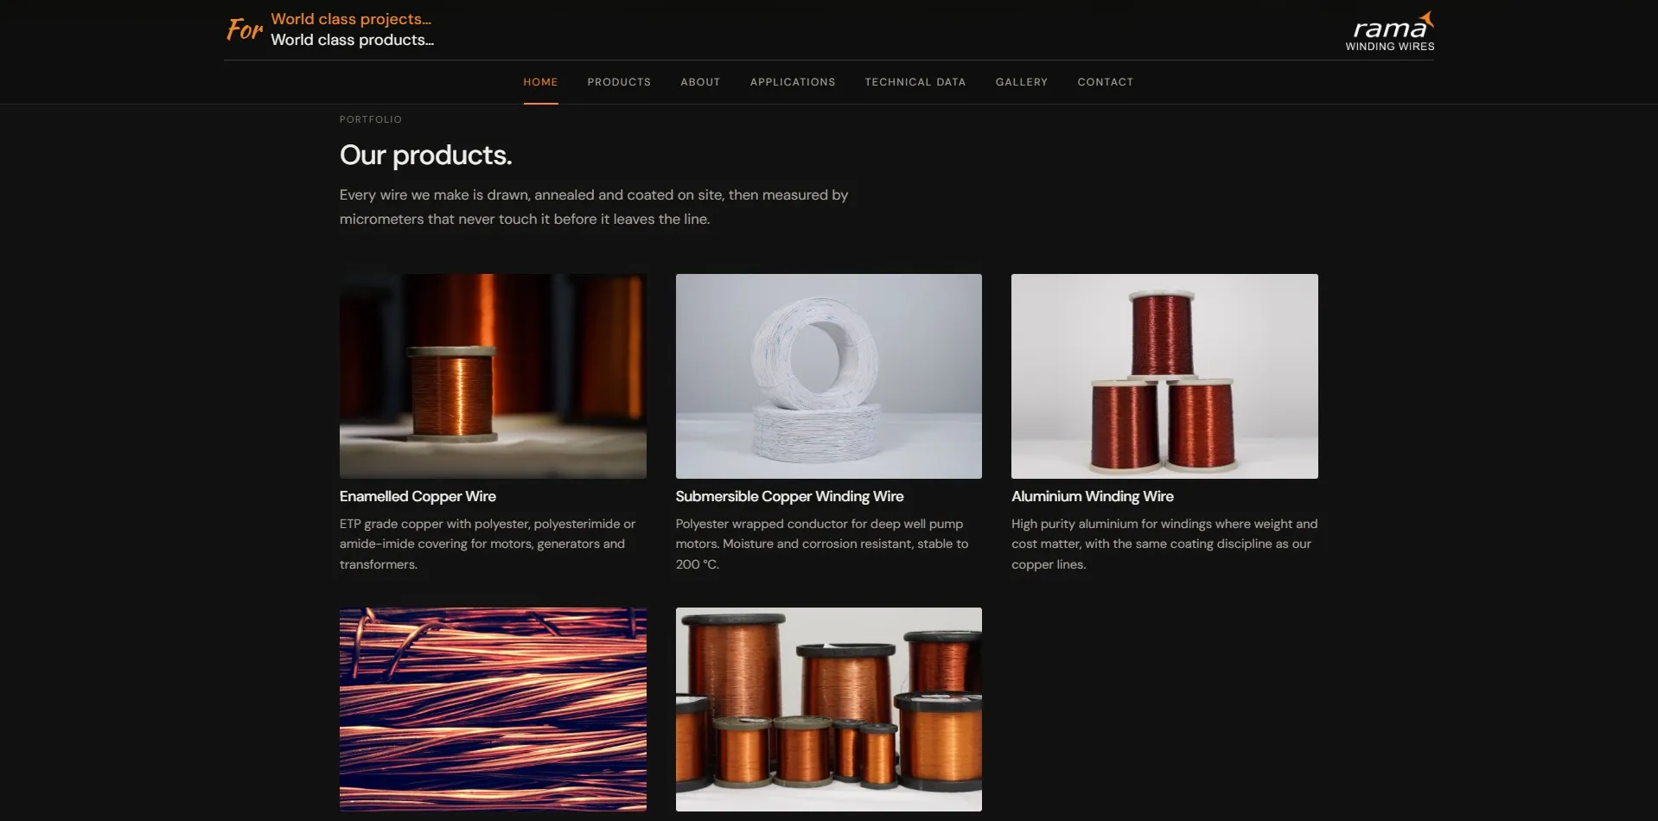
Task: Open the About page
Action: 700,82
